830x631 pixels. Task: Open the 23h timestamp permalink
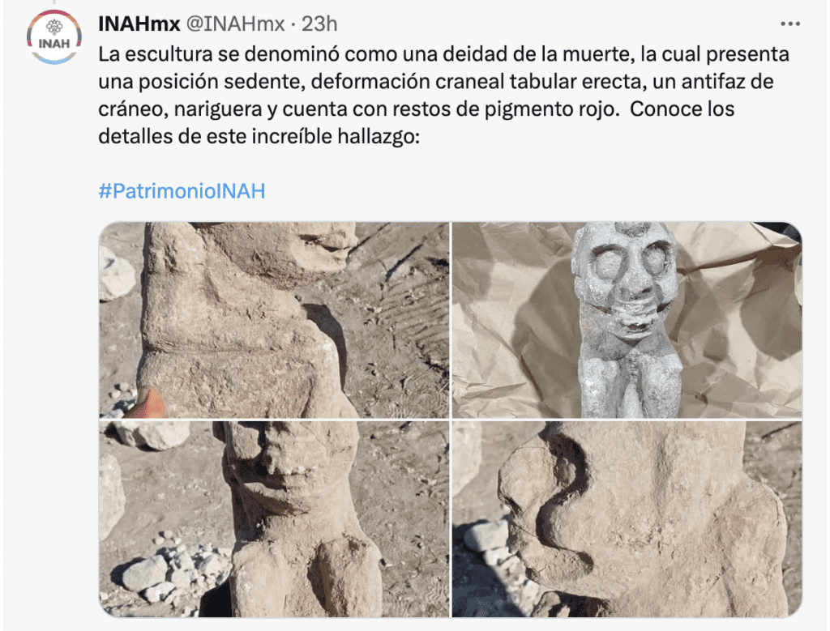pyautogui.click(x=319, y=23)
